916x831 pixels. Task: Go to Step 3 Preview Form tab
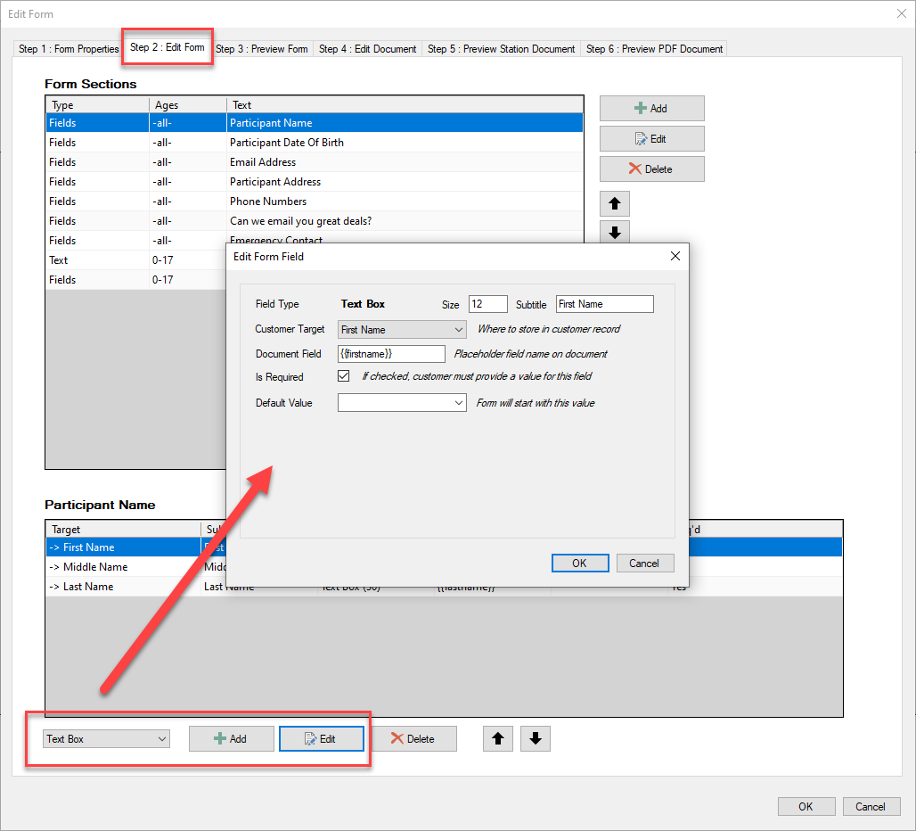262,49
